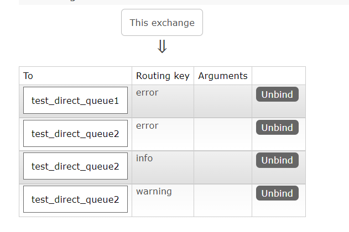Click the Arguments cell in the warning row

(223, 200)
